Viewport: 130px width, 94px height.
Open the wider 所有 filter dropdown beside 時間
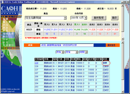pyautogui.click(x=72, y=52)
